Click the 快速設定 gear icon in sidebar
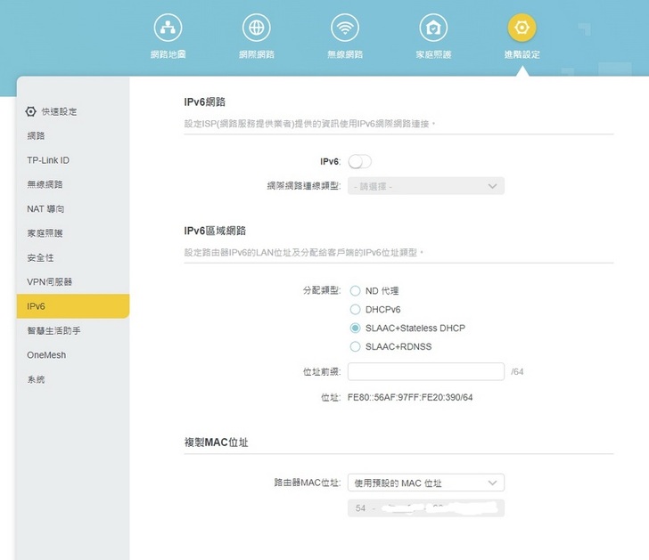Image resolution: width=649 pixels, height=560 pixels. 30,111
